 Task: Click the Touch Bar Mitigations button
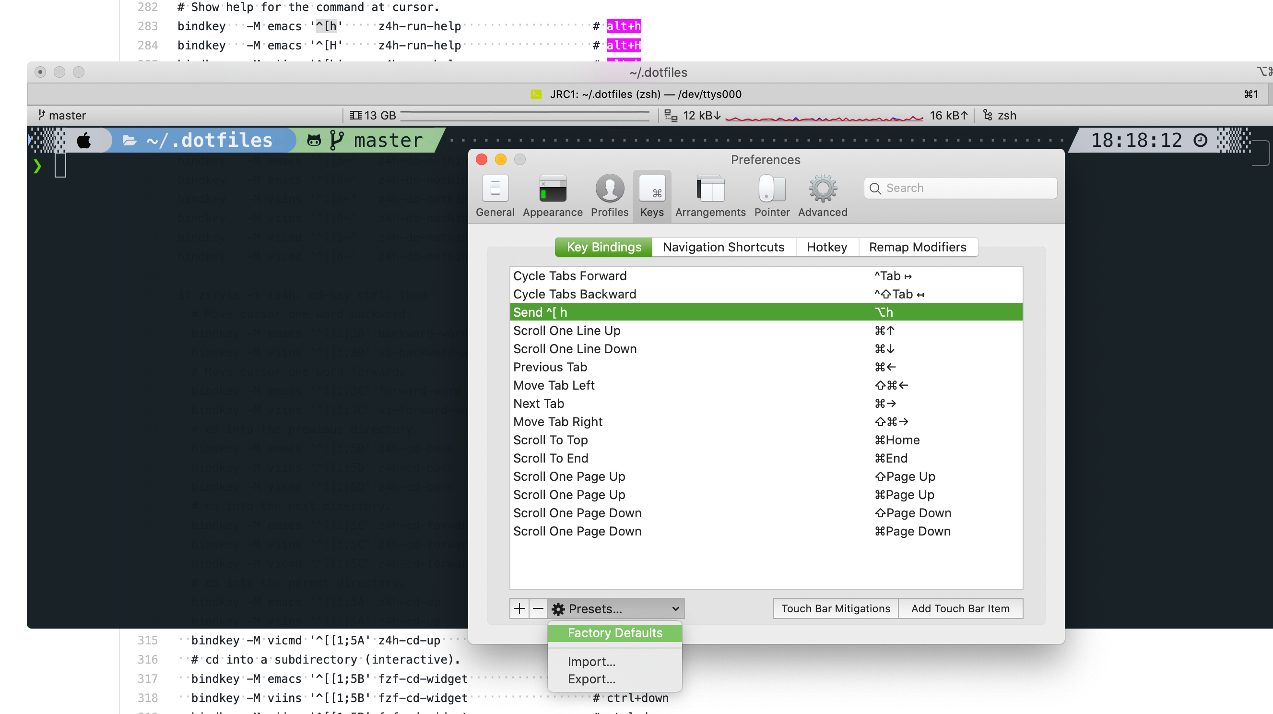835,609
